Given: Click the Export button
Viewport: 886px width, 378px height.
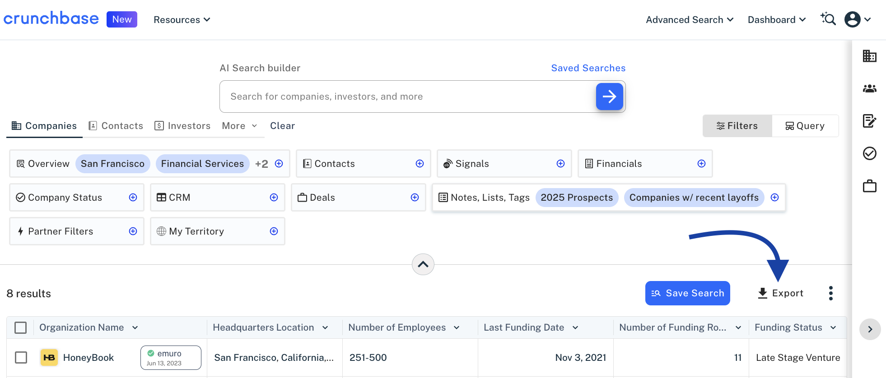Looking at the screenshot, I should (x=780, y=293).
